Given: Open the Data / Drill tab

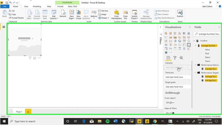Looking at the screenshot, I should pyautogui.click(x=72, y=6).
